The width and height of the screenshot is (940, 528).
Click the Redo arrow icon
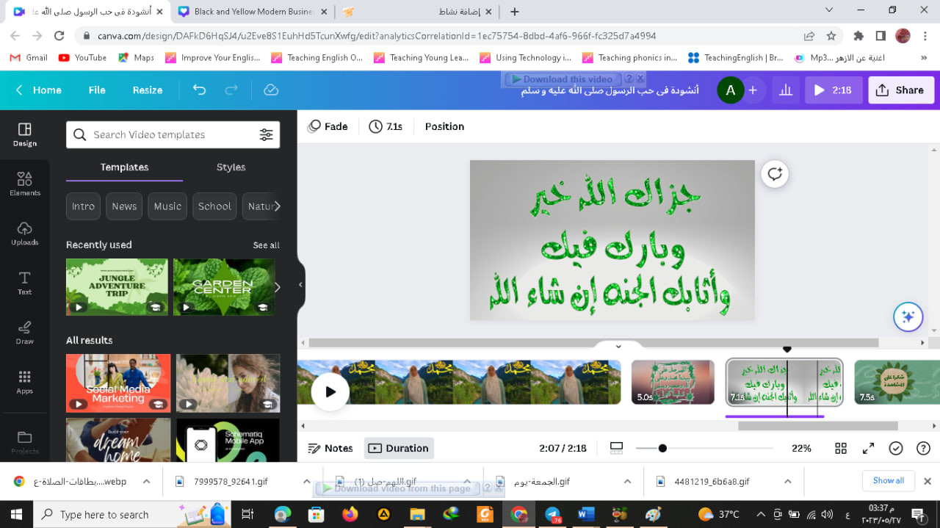[x=231, y=90]
